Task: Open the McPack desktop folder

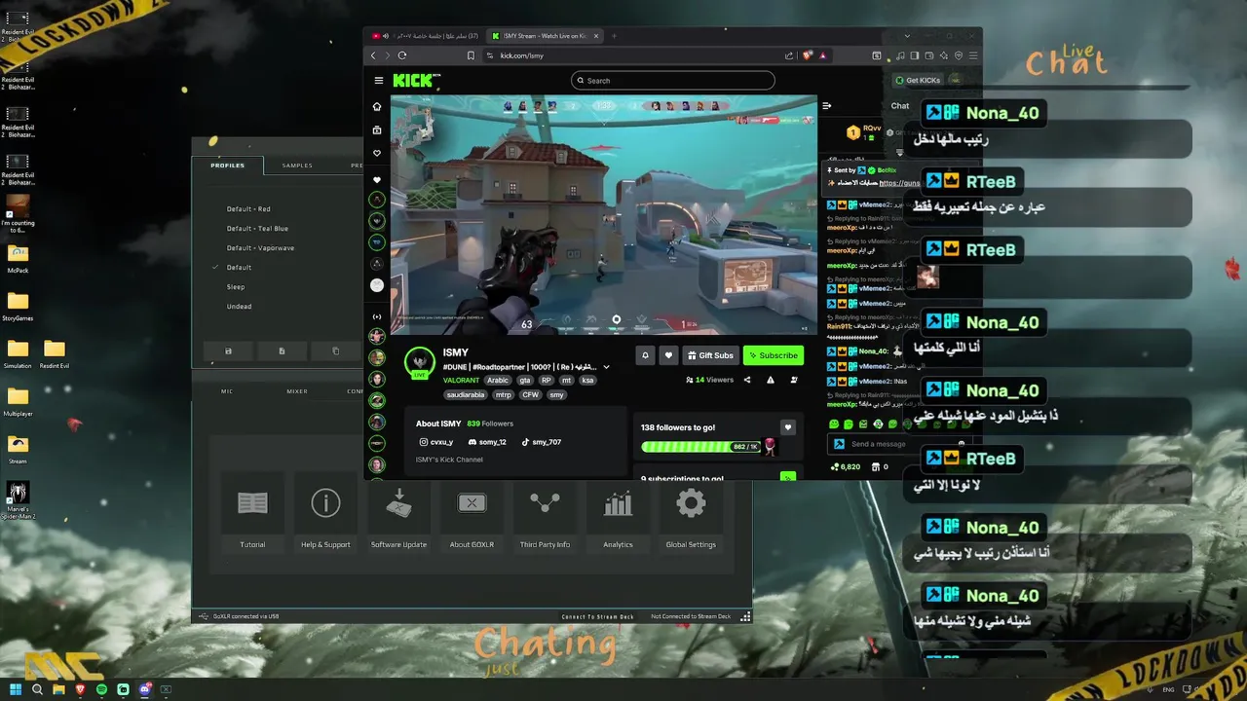Action: pos(18,258)
